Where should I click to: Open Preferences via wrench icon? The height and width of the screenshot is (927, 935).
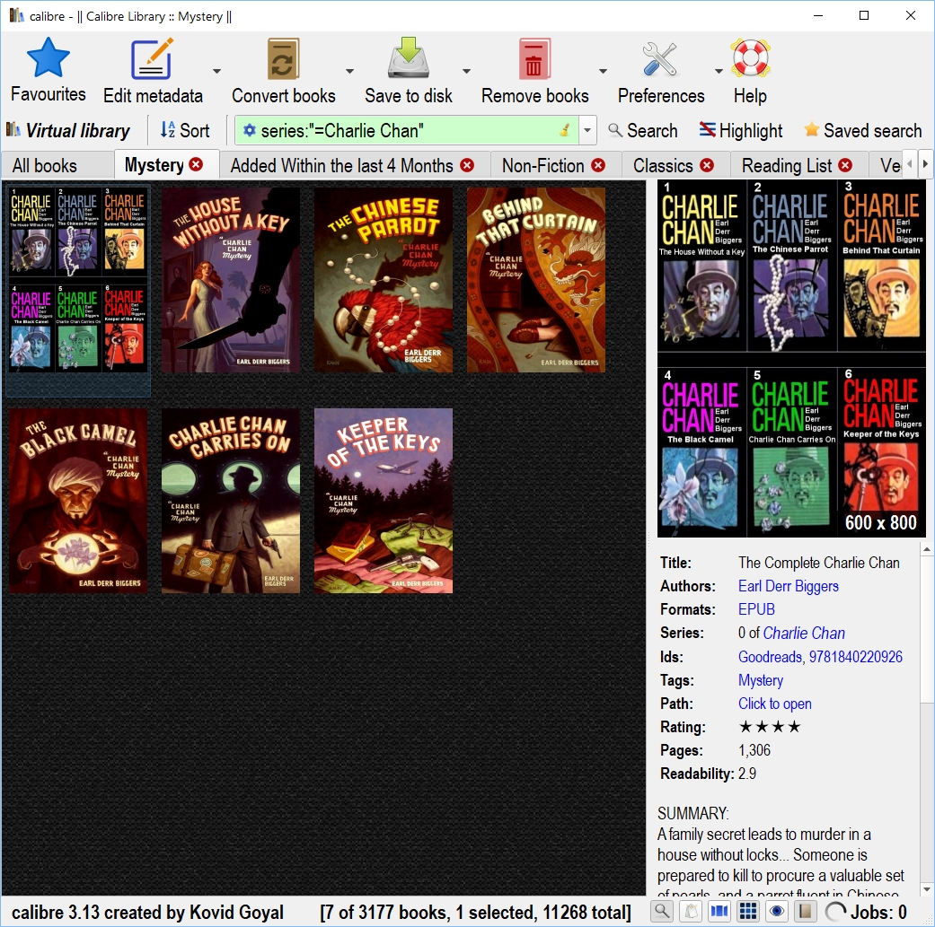click(660, 58)
